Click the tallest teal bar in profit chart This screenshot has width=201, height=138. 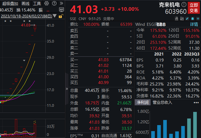click(x=195, y=125)
